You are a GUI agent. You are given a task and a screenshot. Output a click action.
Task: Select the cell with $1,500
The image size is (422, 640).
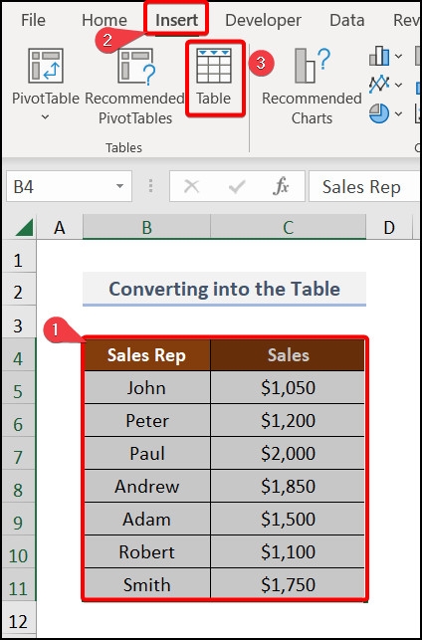point(289,519)
